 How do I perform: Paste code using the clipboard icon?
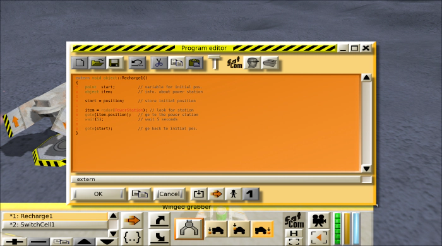(194, 62)
